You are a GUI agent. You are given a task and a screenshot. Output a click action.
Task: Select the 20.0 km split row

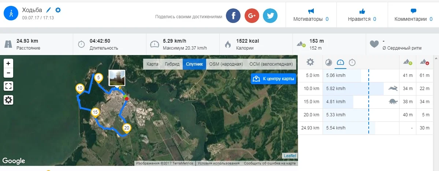pos(366,115)
